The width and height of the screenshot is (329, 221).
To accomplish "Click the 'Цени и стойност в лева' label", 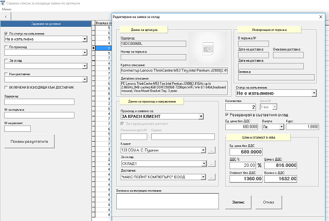I will (259, 138).
